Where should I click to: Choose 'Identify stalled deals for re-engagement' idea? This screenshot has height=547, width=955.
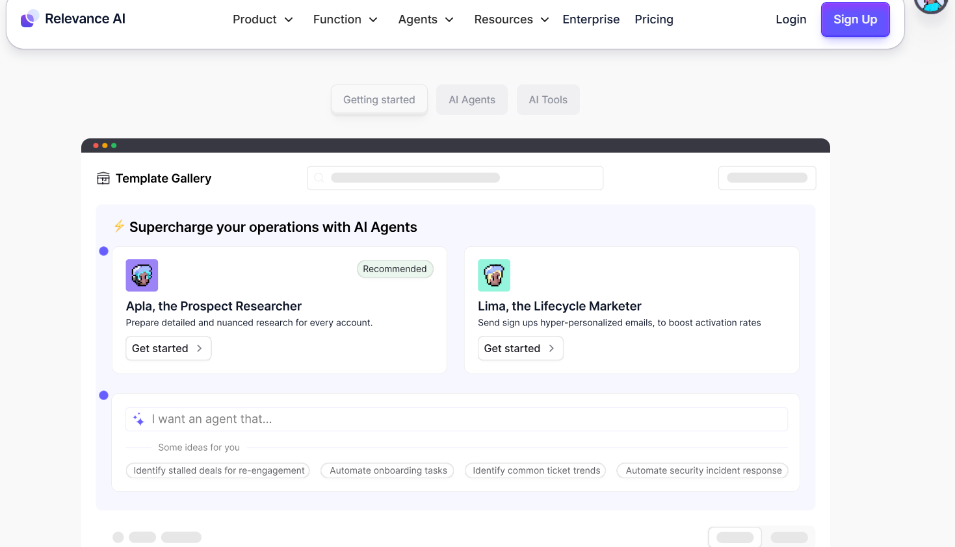(x=219, y=470)
